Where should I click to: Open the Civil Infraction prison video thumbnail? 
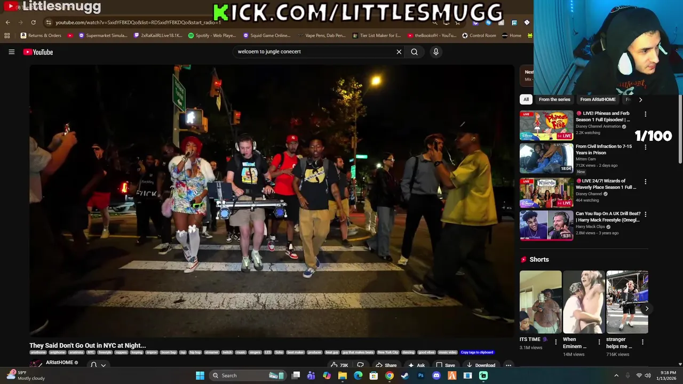tap(546, 158)
